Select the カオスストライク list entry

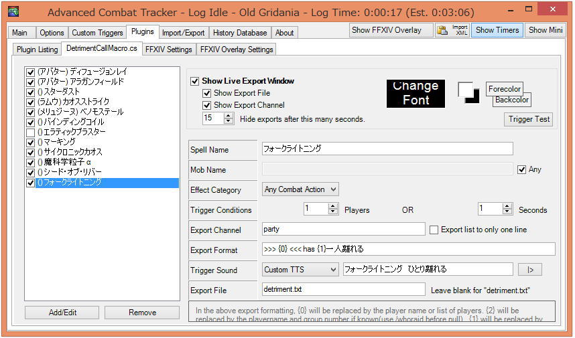73,102
